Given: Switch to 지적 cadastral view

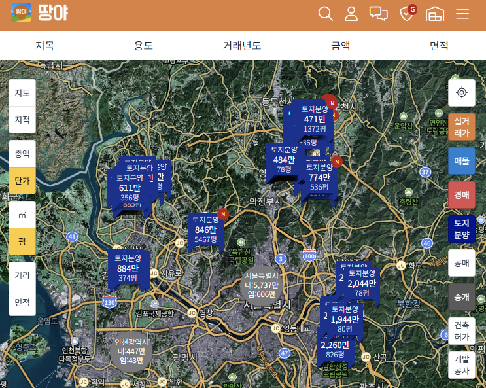Looking at the screenshot, I should tap(22, 120).
